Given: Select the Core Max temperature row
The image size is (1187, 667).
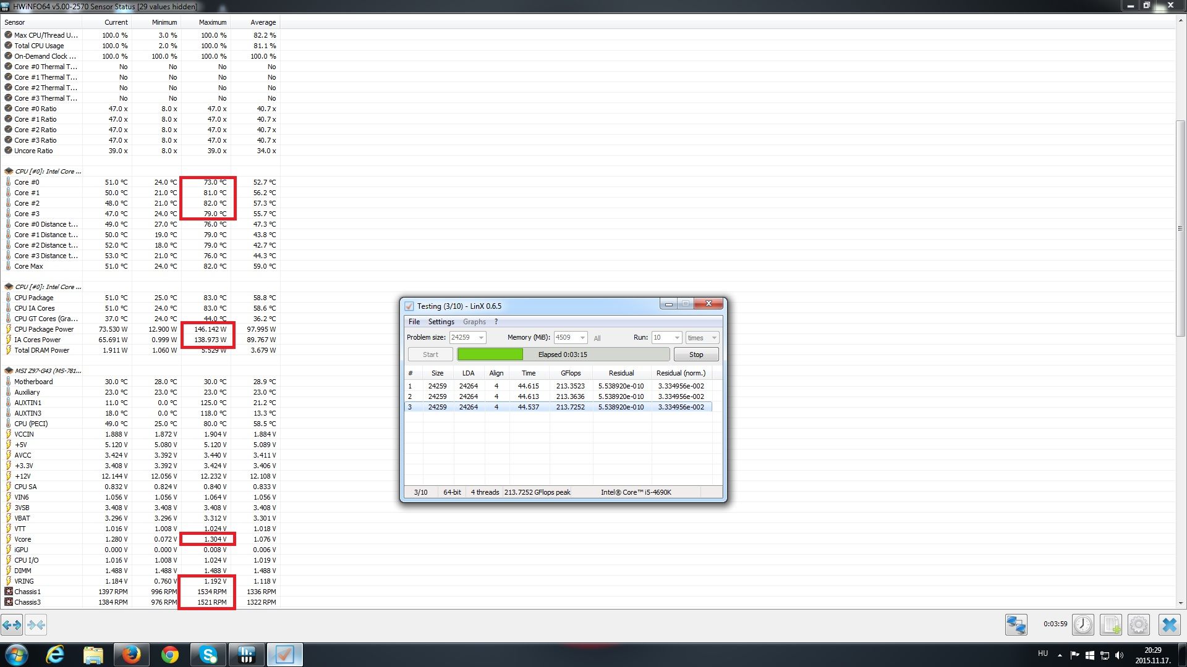Looking at the screenshot, I should point(140,266).
